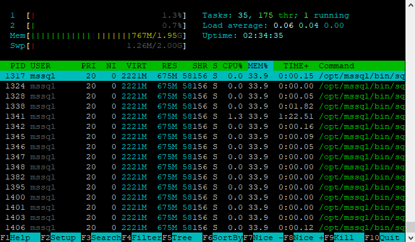The width and height of the screenshot is (415, 242).
Task: Click Kill in the footer bar
Action: (344, 238)
